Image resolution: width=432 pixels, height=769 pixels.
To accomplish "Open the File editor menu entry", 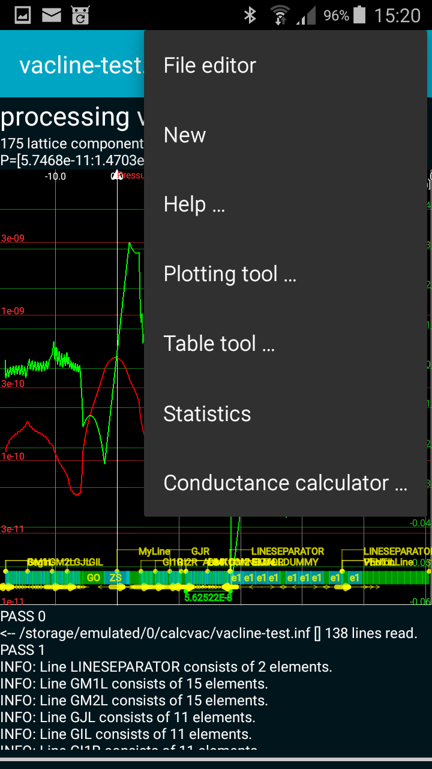I will pyautogui.click(x=210, y=65).
